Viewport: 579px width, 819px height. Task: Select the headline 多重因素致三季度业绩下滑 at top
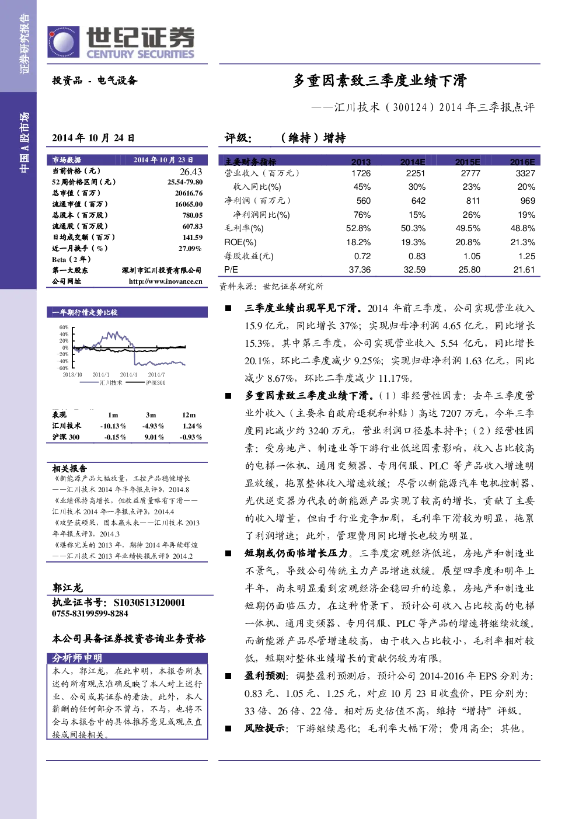point(379,81)
